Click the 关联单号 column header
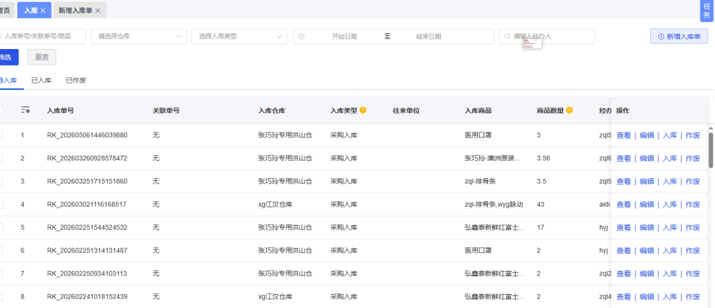Screen dimensions: 715x308 click(166, 111)
